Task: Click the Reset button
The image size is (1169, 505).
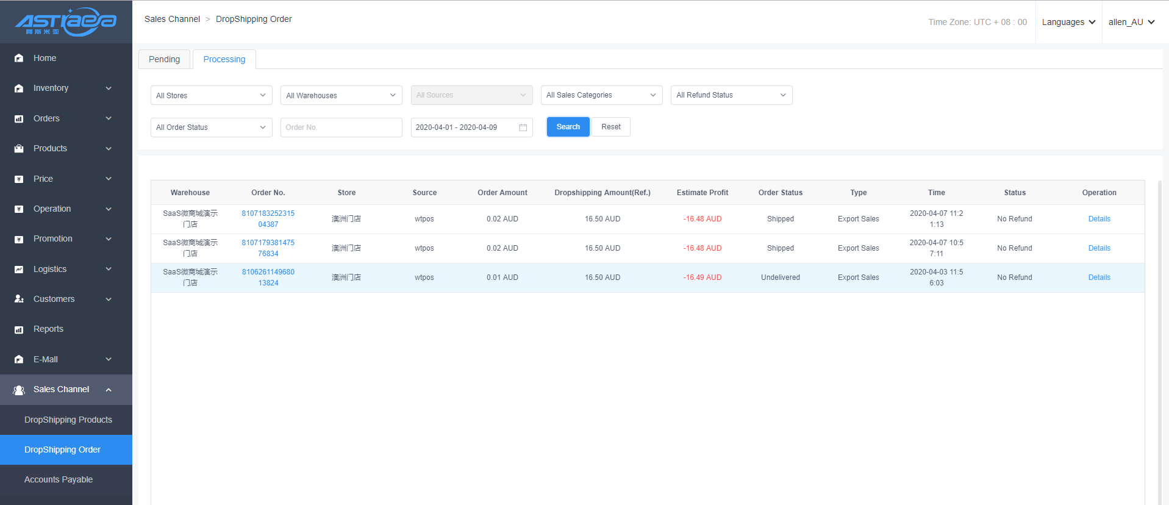Action: click(610, 127)
